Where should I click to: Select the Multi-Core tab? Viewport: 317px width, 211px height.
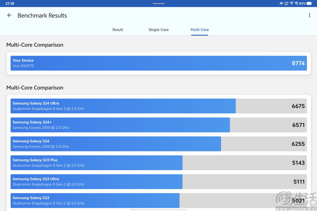tap(199, 30)
